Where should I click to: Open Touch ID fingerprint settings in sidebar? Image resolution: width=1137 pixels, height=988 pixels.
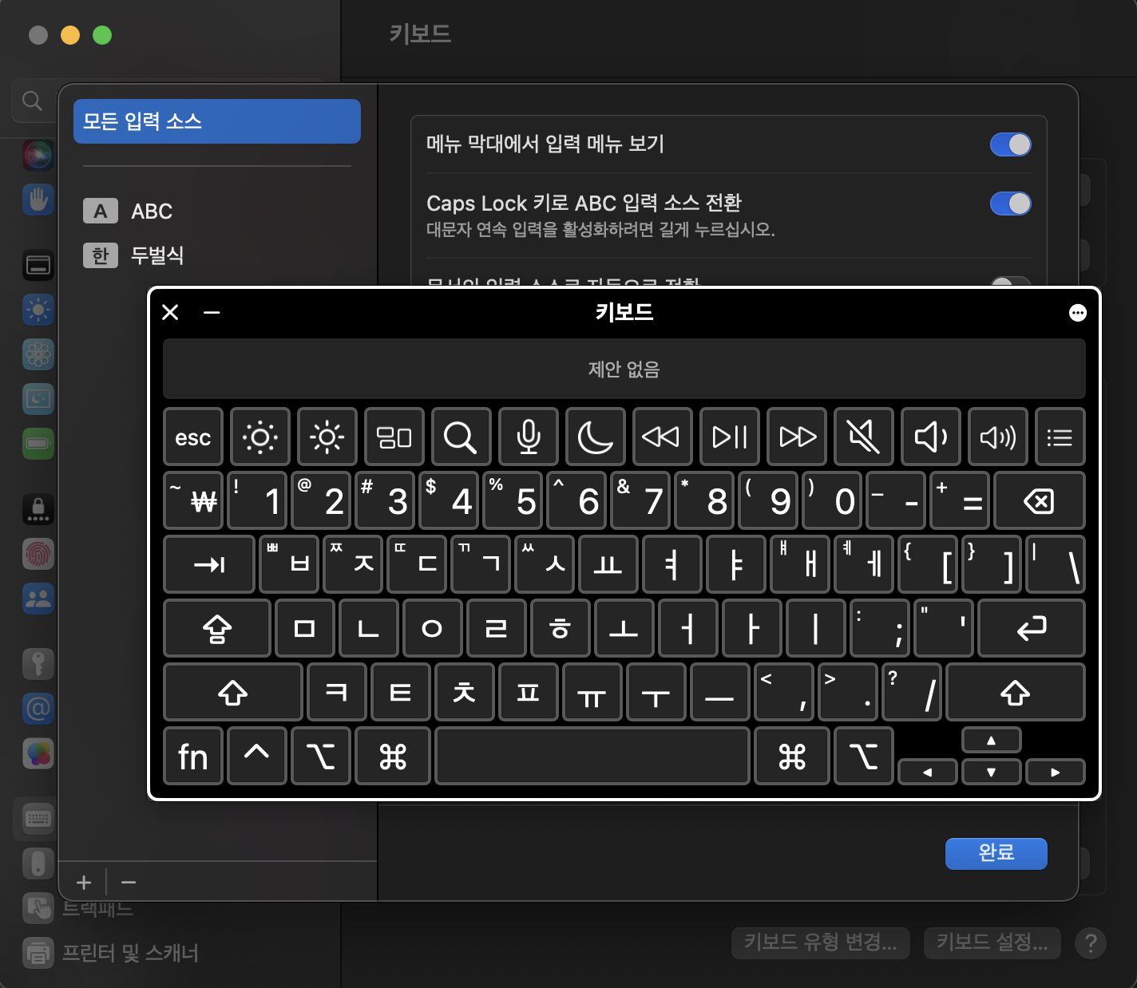click(x=38, y=553)
